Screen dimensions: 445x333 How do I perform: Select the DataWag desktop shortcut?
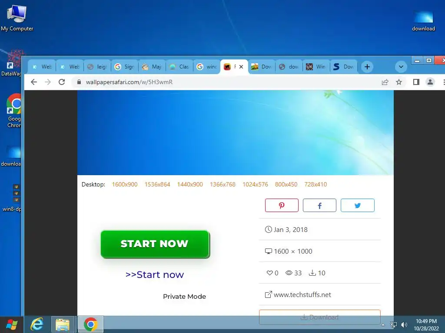click(x=12, y=63)
